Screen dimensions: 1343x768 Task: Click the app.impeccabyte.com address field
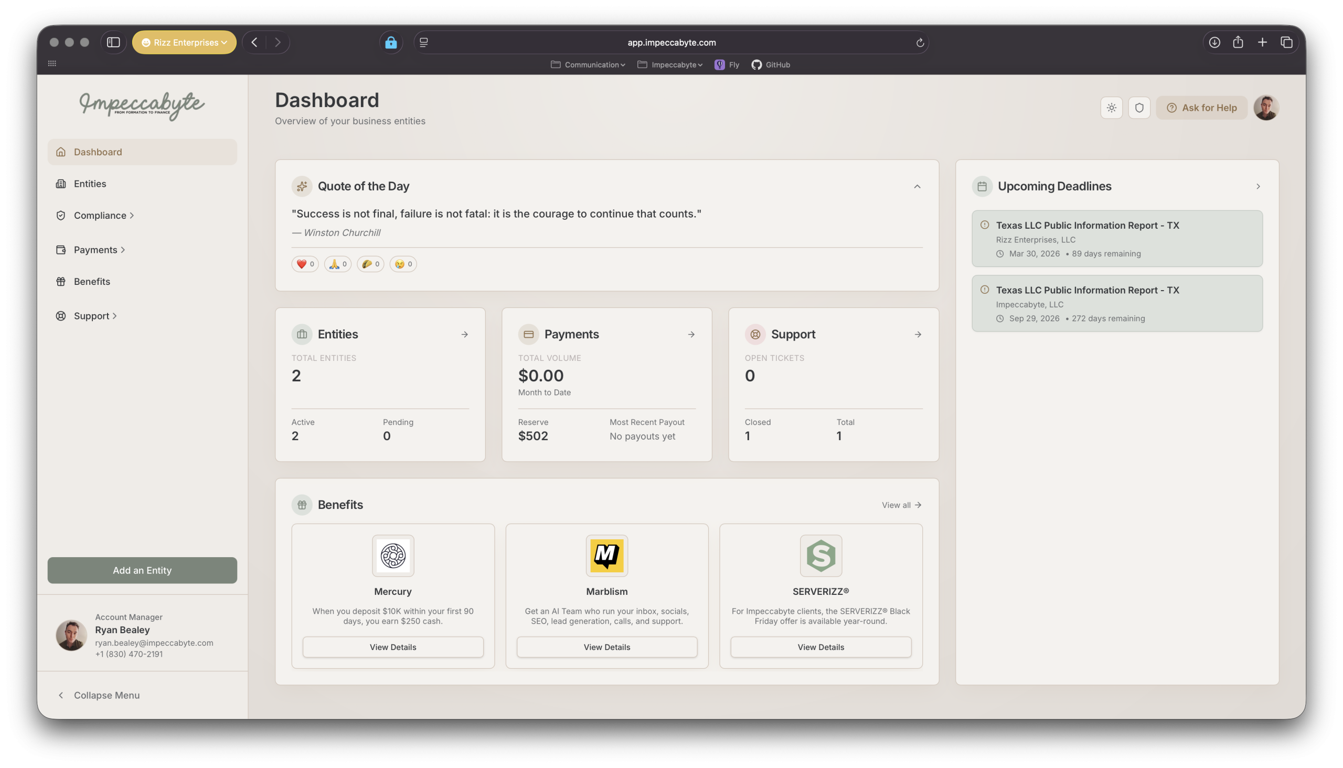click(671, 42)
